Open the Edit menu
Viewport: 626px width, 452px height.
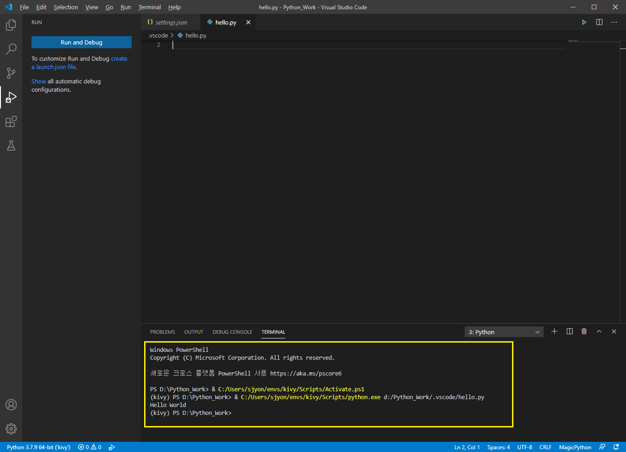41,7
